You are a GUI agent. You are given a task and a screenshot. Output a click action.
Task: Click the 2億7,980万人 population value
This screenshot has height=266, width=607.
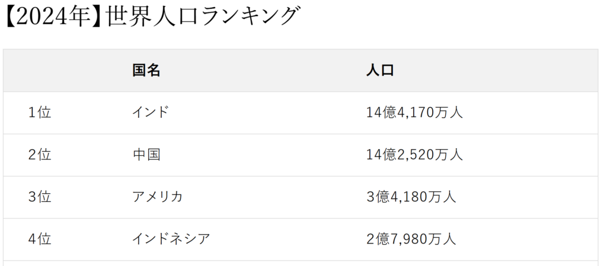411,239
